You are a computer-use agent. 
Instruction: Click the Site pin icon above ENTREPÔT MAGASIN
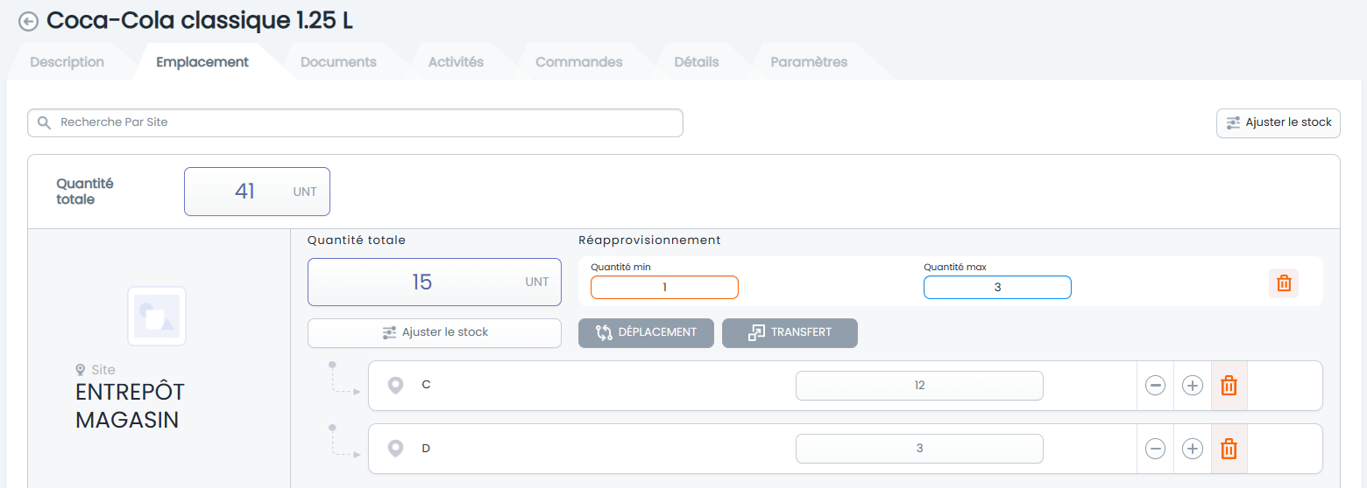[x=81, y=370]
